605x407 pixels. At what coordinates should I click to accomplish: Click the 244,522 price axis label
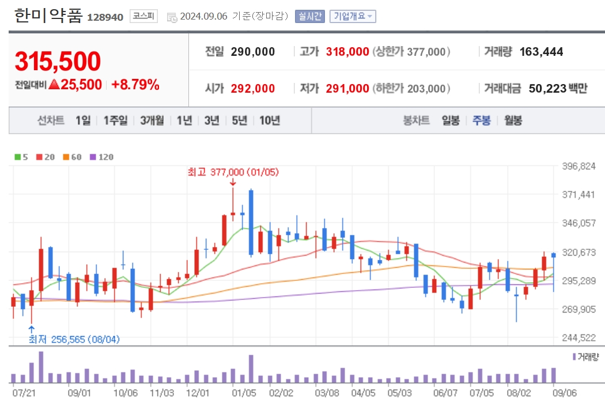(578, 337)
